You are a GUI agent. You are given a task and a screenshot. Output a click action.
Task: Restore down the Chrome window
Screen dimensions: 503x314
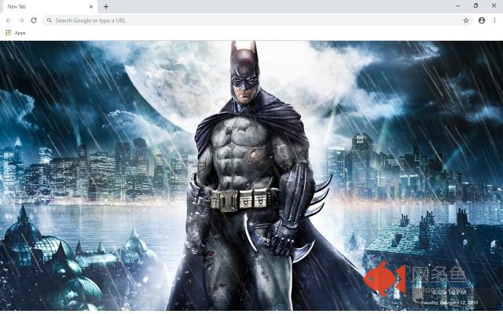475,5
